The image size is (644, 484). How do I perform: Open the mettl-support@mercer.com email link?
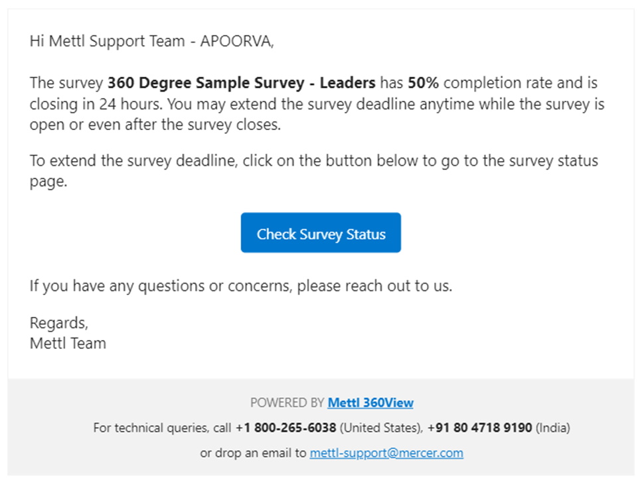[x=386, y=453]
